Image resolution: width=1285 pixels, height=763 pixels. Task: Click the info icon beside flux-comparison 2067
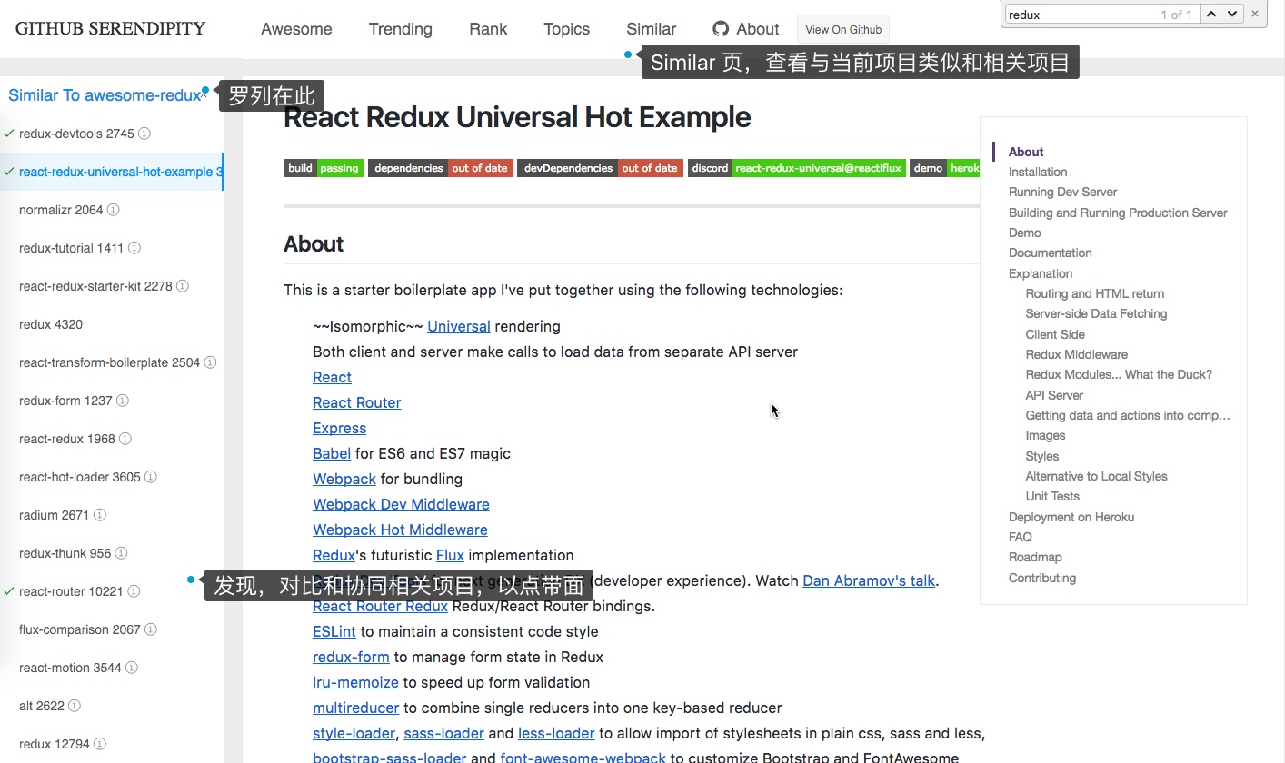pyautogui.click(x=151, y=629)
